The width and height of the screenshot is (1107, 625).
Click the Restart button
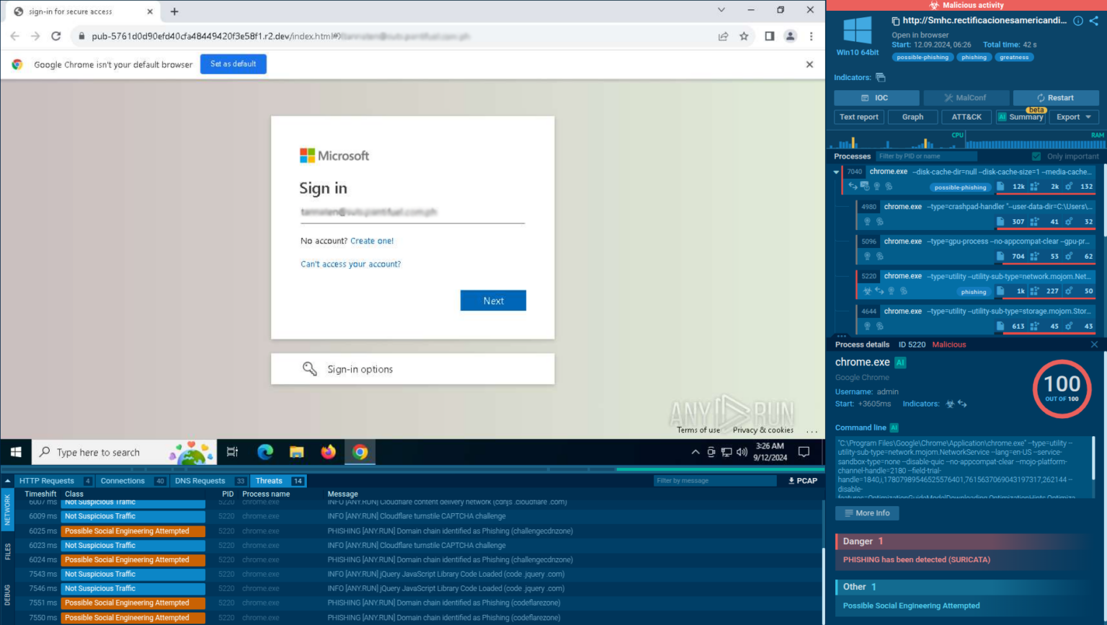point(1055,98)
